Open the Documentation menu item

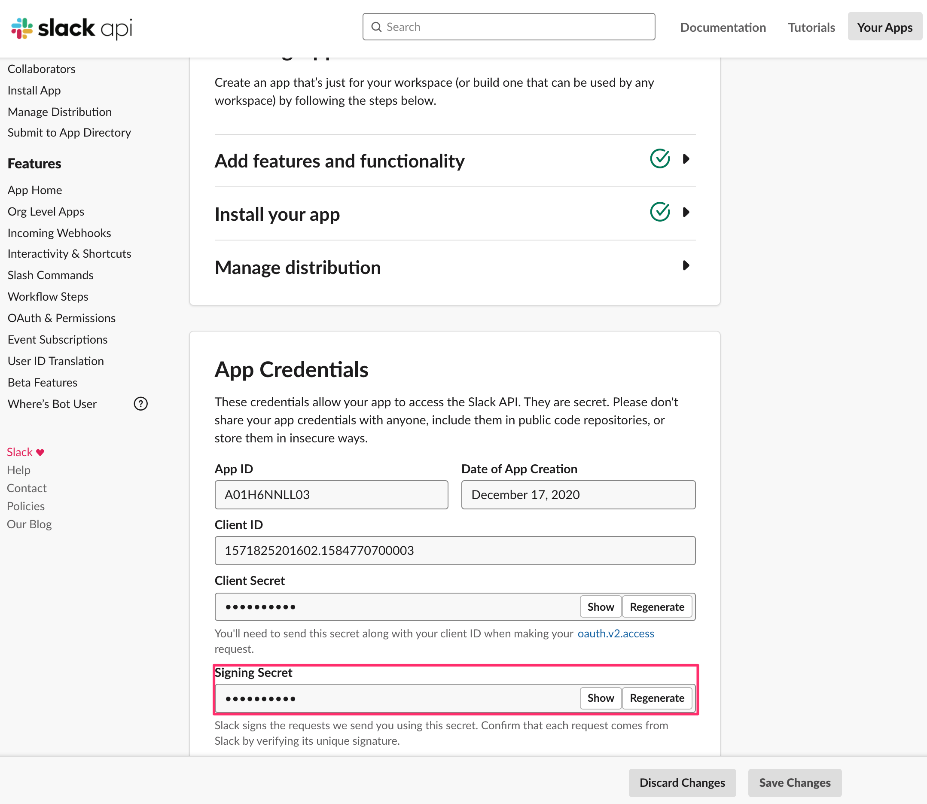(723, 27)
